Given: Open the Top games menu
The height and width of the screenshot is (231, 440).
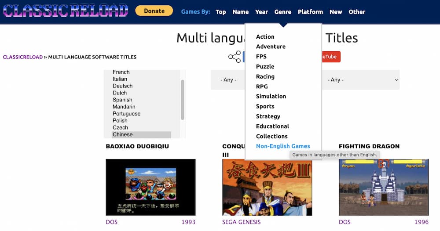Looking at the screenshot, I should coord(221,12).
